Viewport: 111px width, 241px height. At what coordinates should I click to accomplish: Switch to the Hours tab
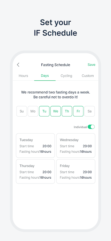click(23, 76)
